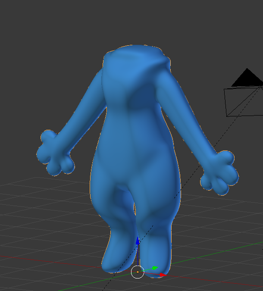Select the camera object wireframe

pyautogui.click(x=243, y=101)
